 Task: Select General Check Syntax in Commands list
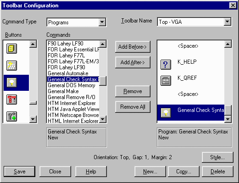click(x=73, y=79)
